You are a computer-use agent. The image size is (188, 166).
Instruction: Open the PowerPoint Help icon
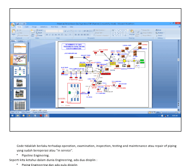pos(179,27)
